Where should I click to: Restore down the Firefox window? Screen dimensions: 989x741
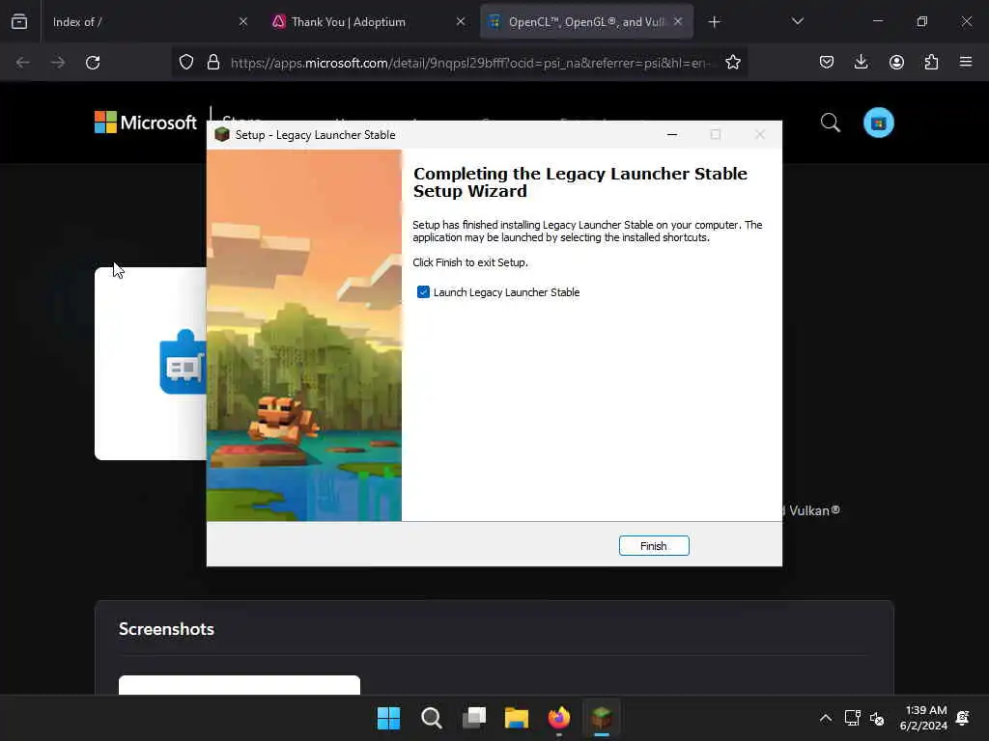tap(922, 22)
